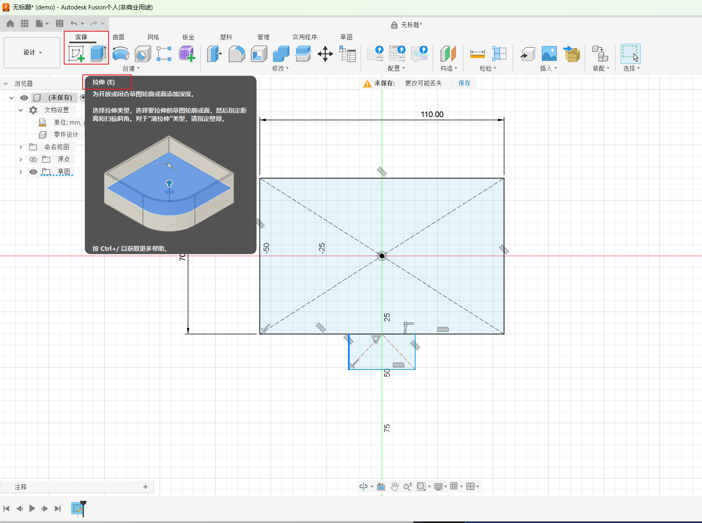The image size is (702, 523).
Task: Switch to the Surface (曲面) tab
Action: click(118, 37)
